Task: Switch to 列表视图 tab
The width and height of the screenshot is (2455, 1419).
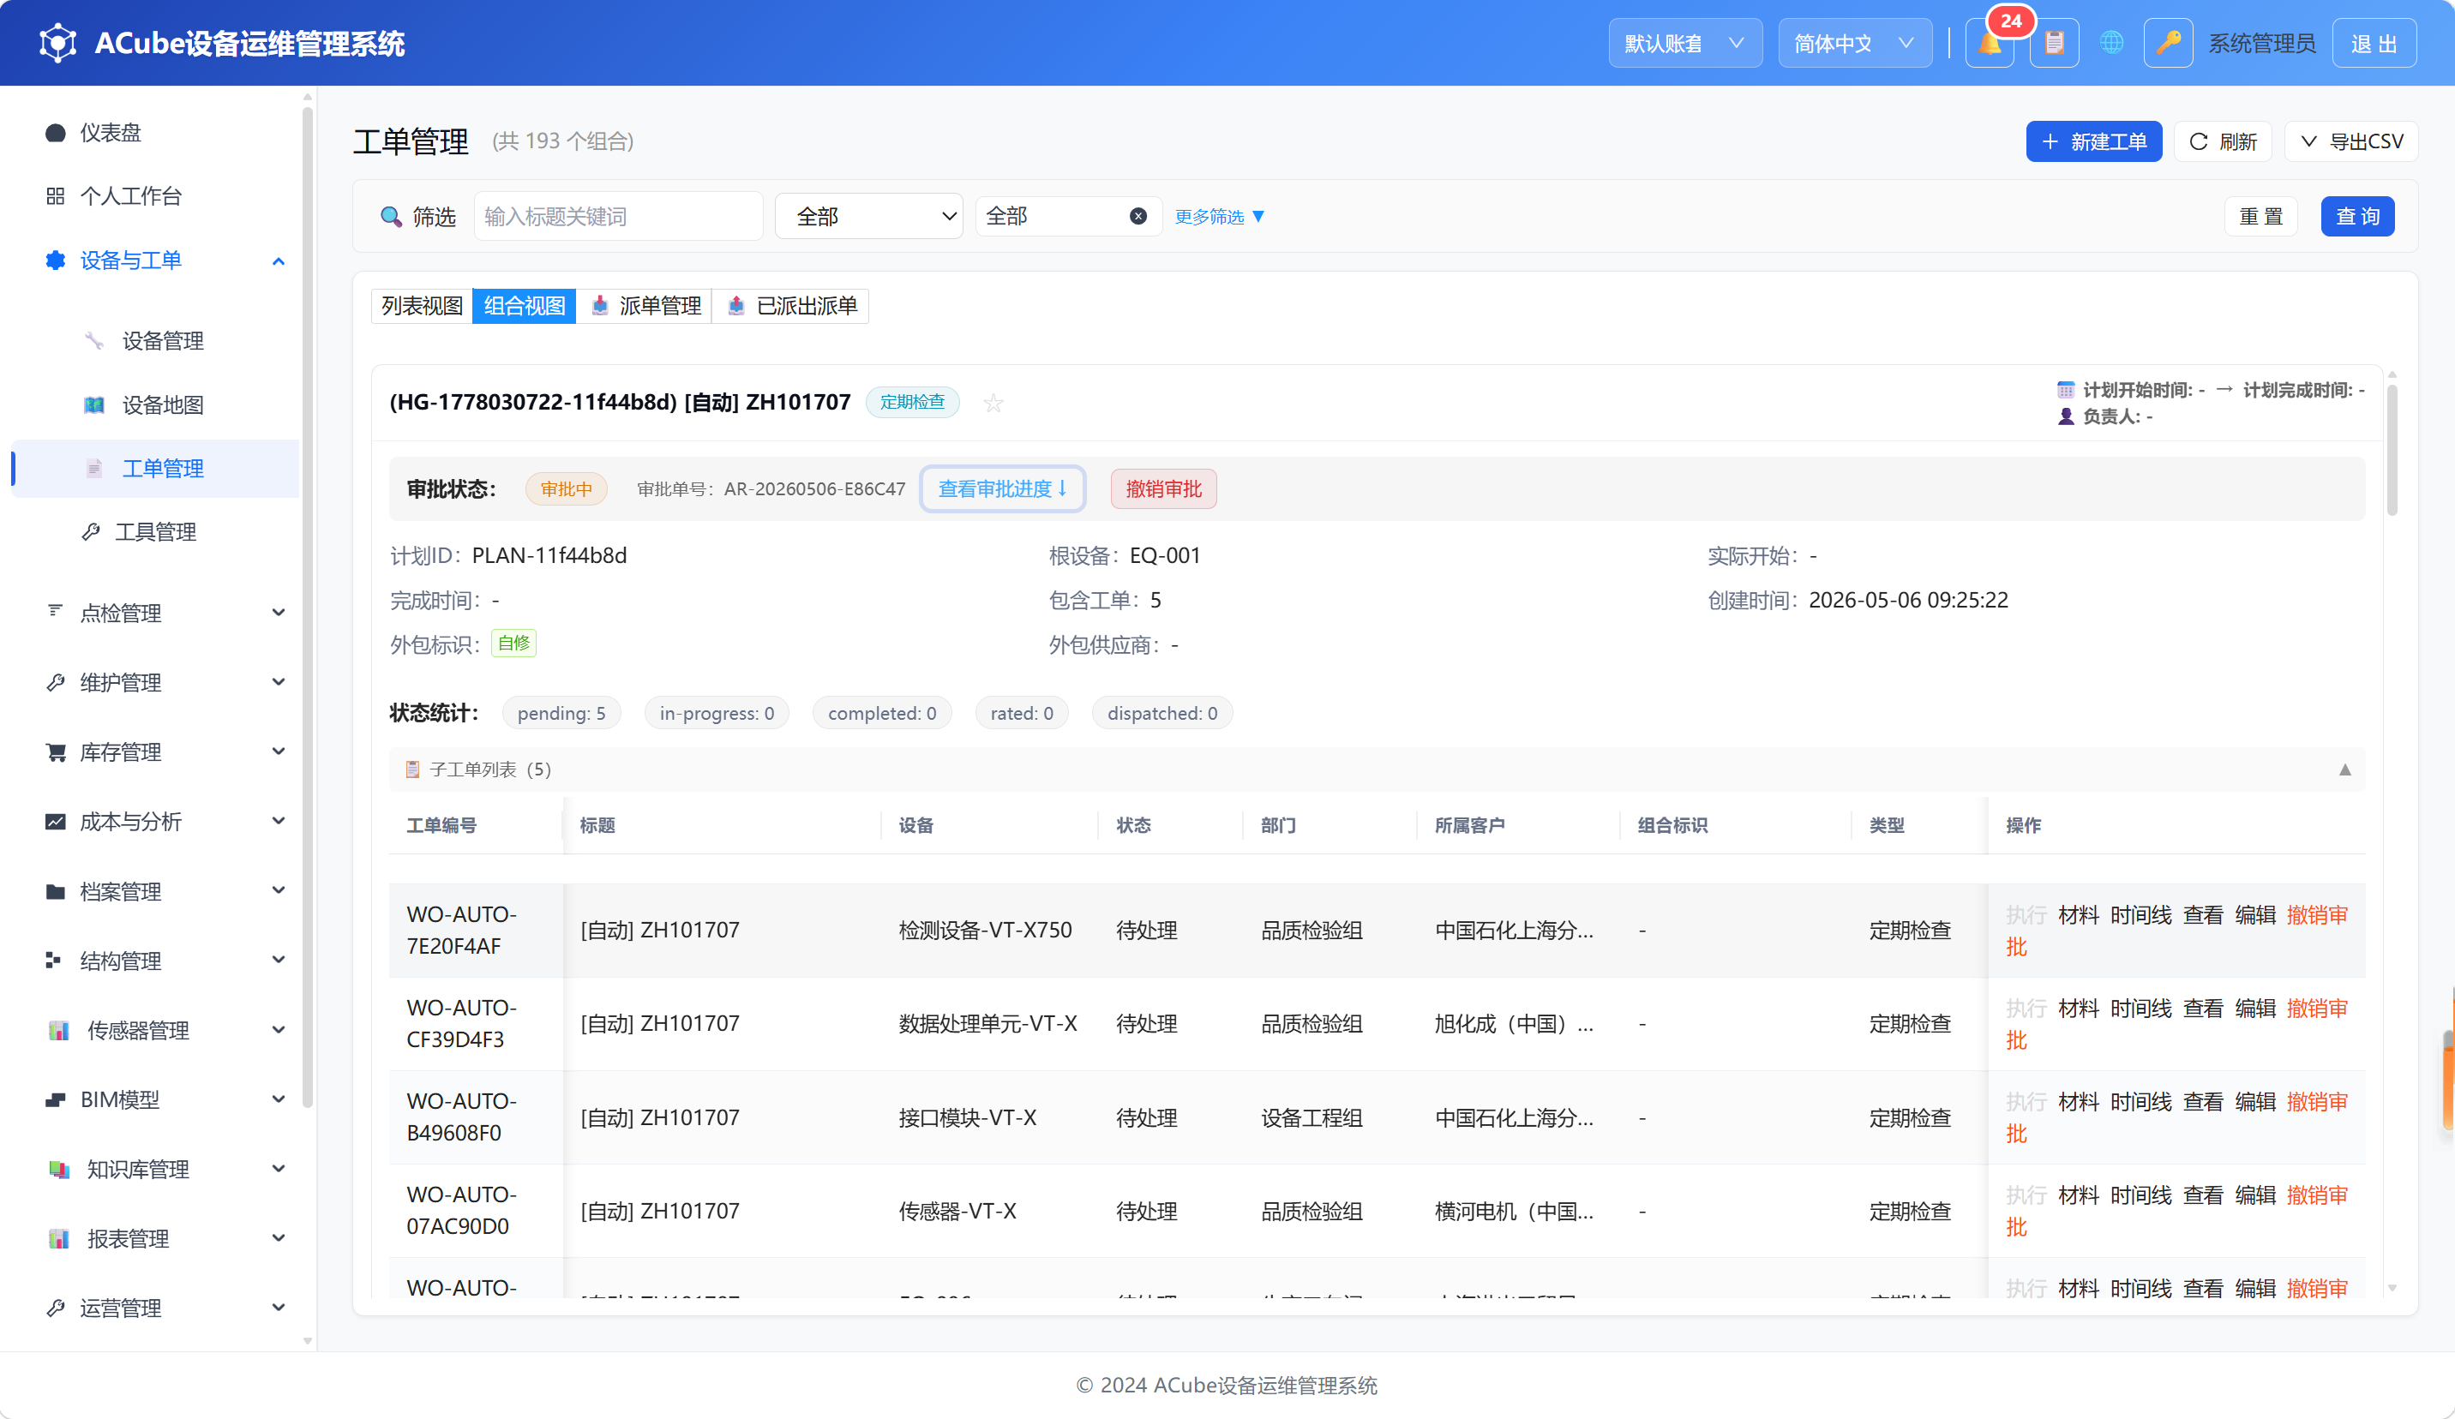Action: (422, 306)
